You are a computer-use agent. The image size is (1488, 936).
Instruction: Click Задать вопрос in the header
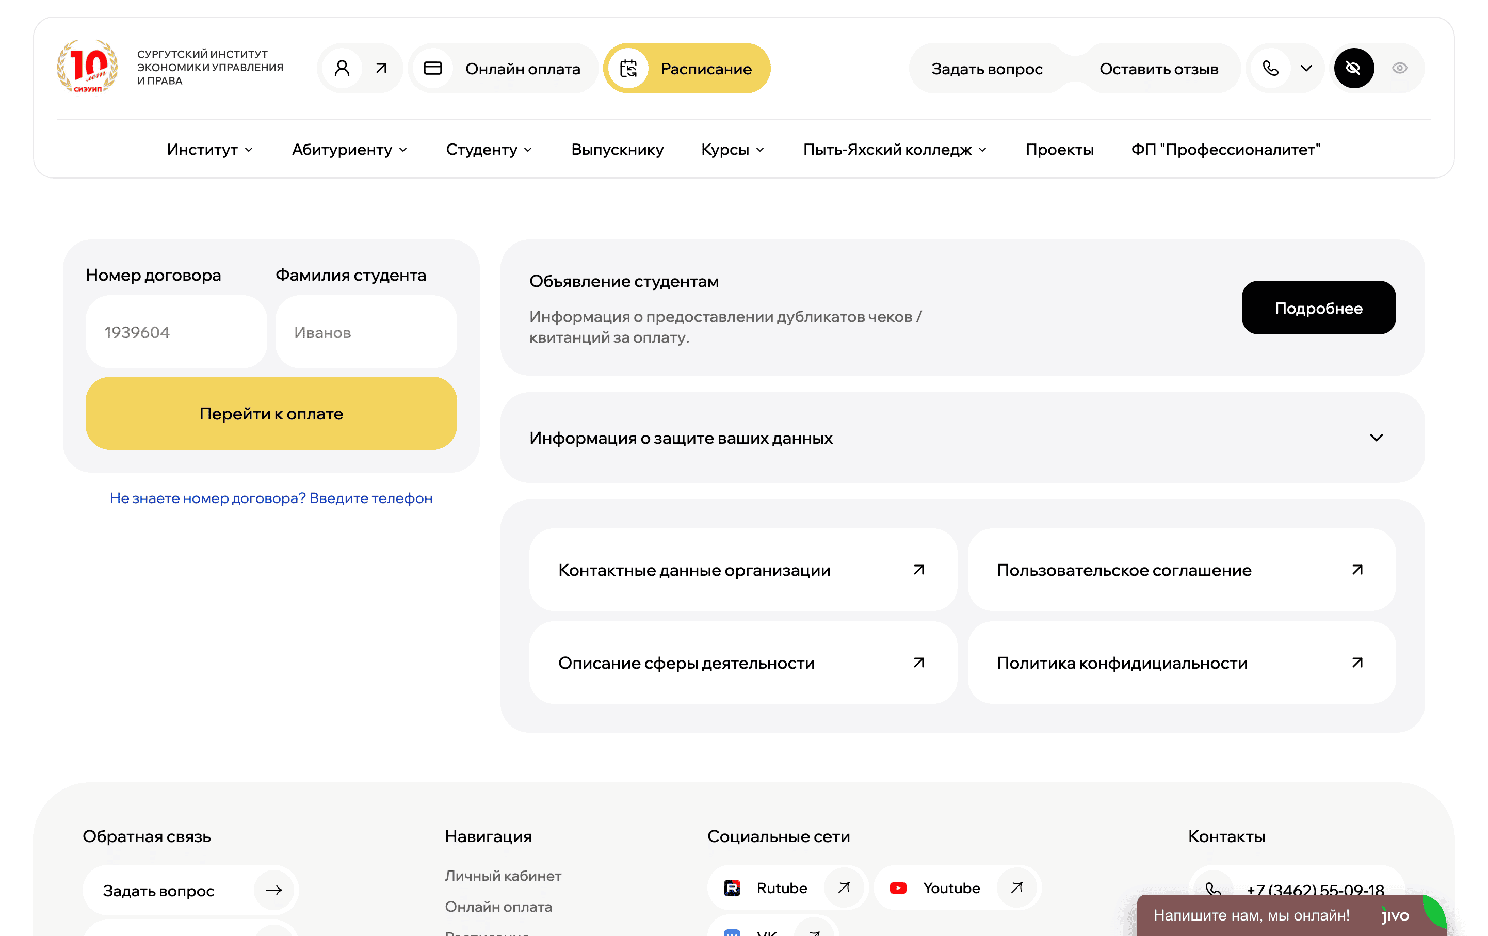[987, 68]
